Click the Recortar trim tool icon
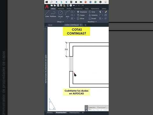The image size is (153, 115). point(100,12)
